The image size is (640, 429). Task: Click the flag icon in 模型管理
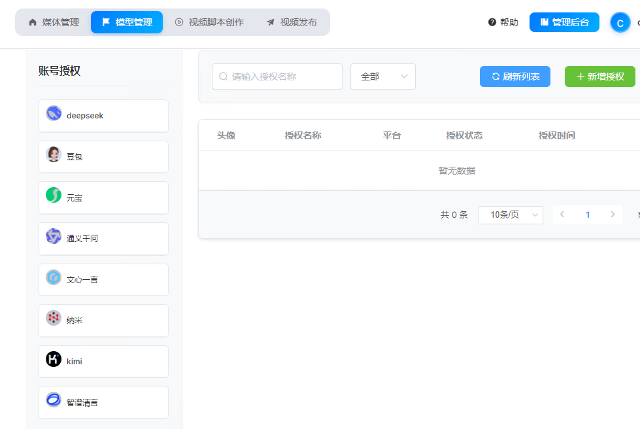(106, 22)
